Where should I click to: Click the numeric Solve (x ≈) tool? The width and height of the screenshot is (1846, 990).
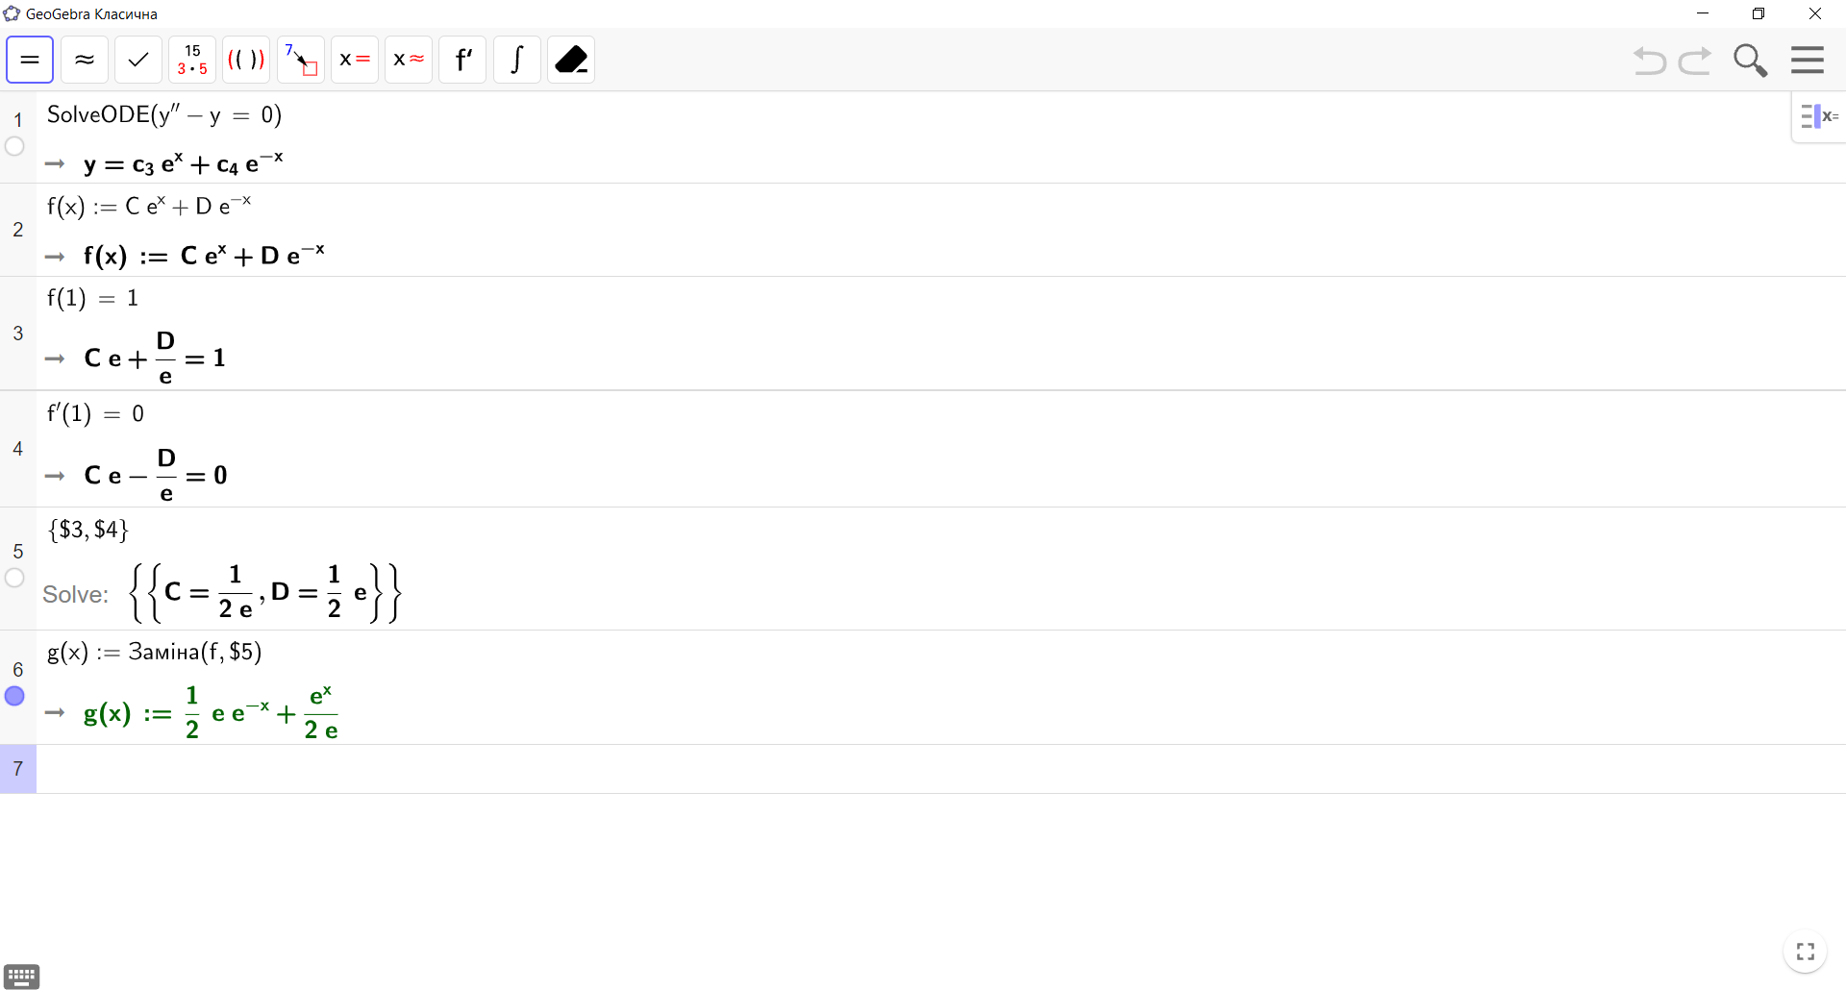pyautogui.click(x=409, y=60)
